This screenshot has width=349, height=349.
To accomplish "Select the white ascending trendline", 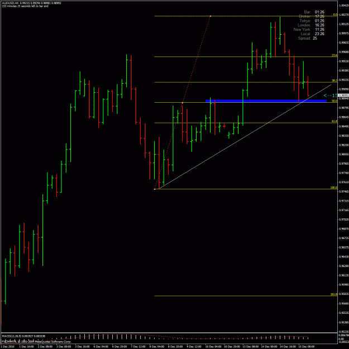I will (245, 137).
